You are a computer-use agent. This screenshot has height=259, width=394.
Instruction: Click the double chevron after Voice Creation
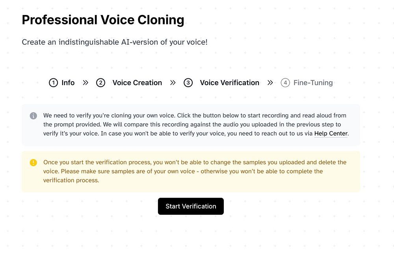pos(173,83)
